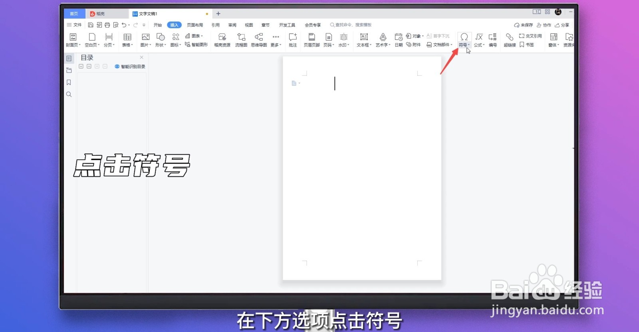Click 智能图形 smart graphics
This screenshot has height=332, width=639.
pyautogui.click(x=196, y=45)
